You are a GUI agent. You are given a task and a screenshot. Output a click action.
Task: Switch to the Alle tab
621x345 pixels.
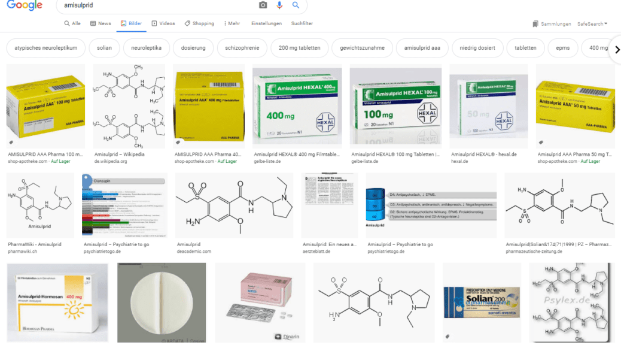tap(72, 23)
